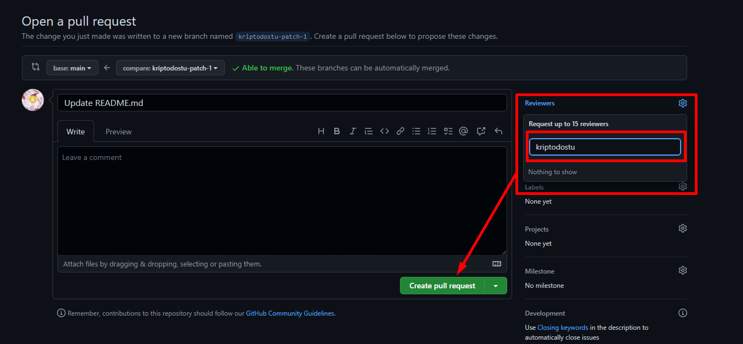The image size is (743, 344).
Task: Insert a quote block
Action: tap(369, 131)
